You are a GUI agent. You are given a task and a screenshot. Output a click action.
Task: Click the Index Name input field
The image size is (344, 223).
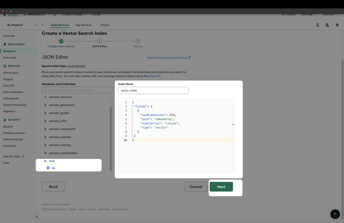coord(154,90)
